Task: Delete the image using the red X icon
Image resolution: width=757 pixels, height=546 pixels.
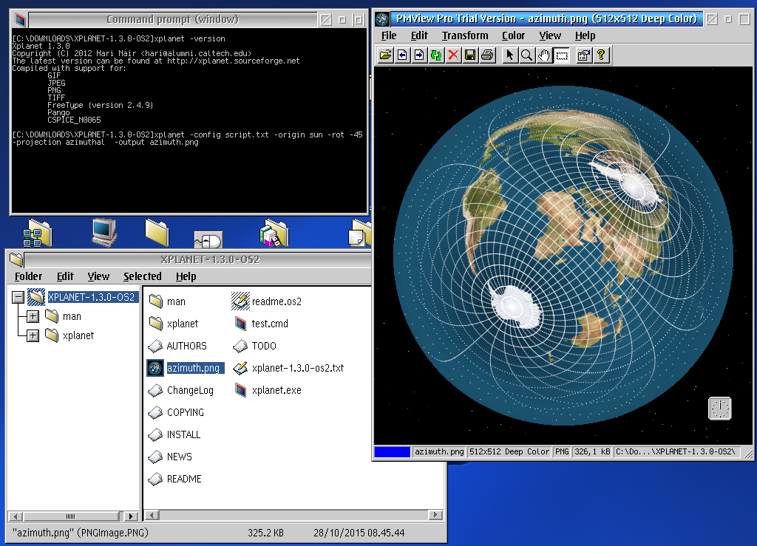Action: tap(452, 55)
